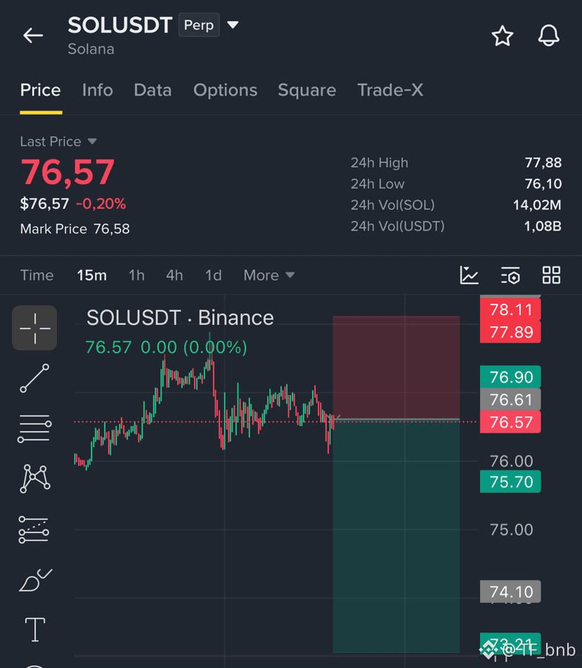Open price alerts with the bell icon
Viewport: 582px width, 668px height.
pos(548,35)
